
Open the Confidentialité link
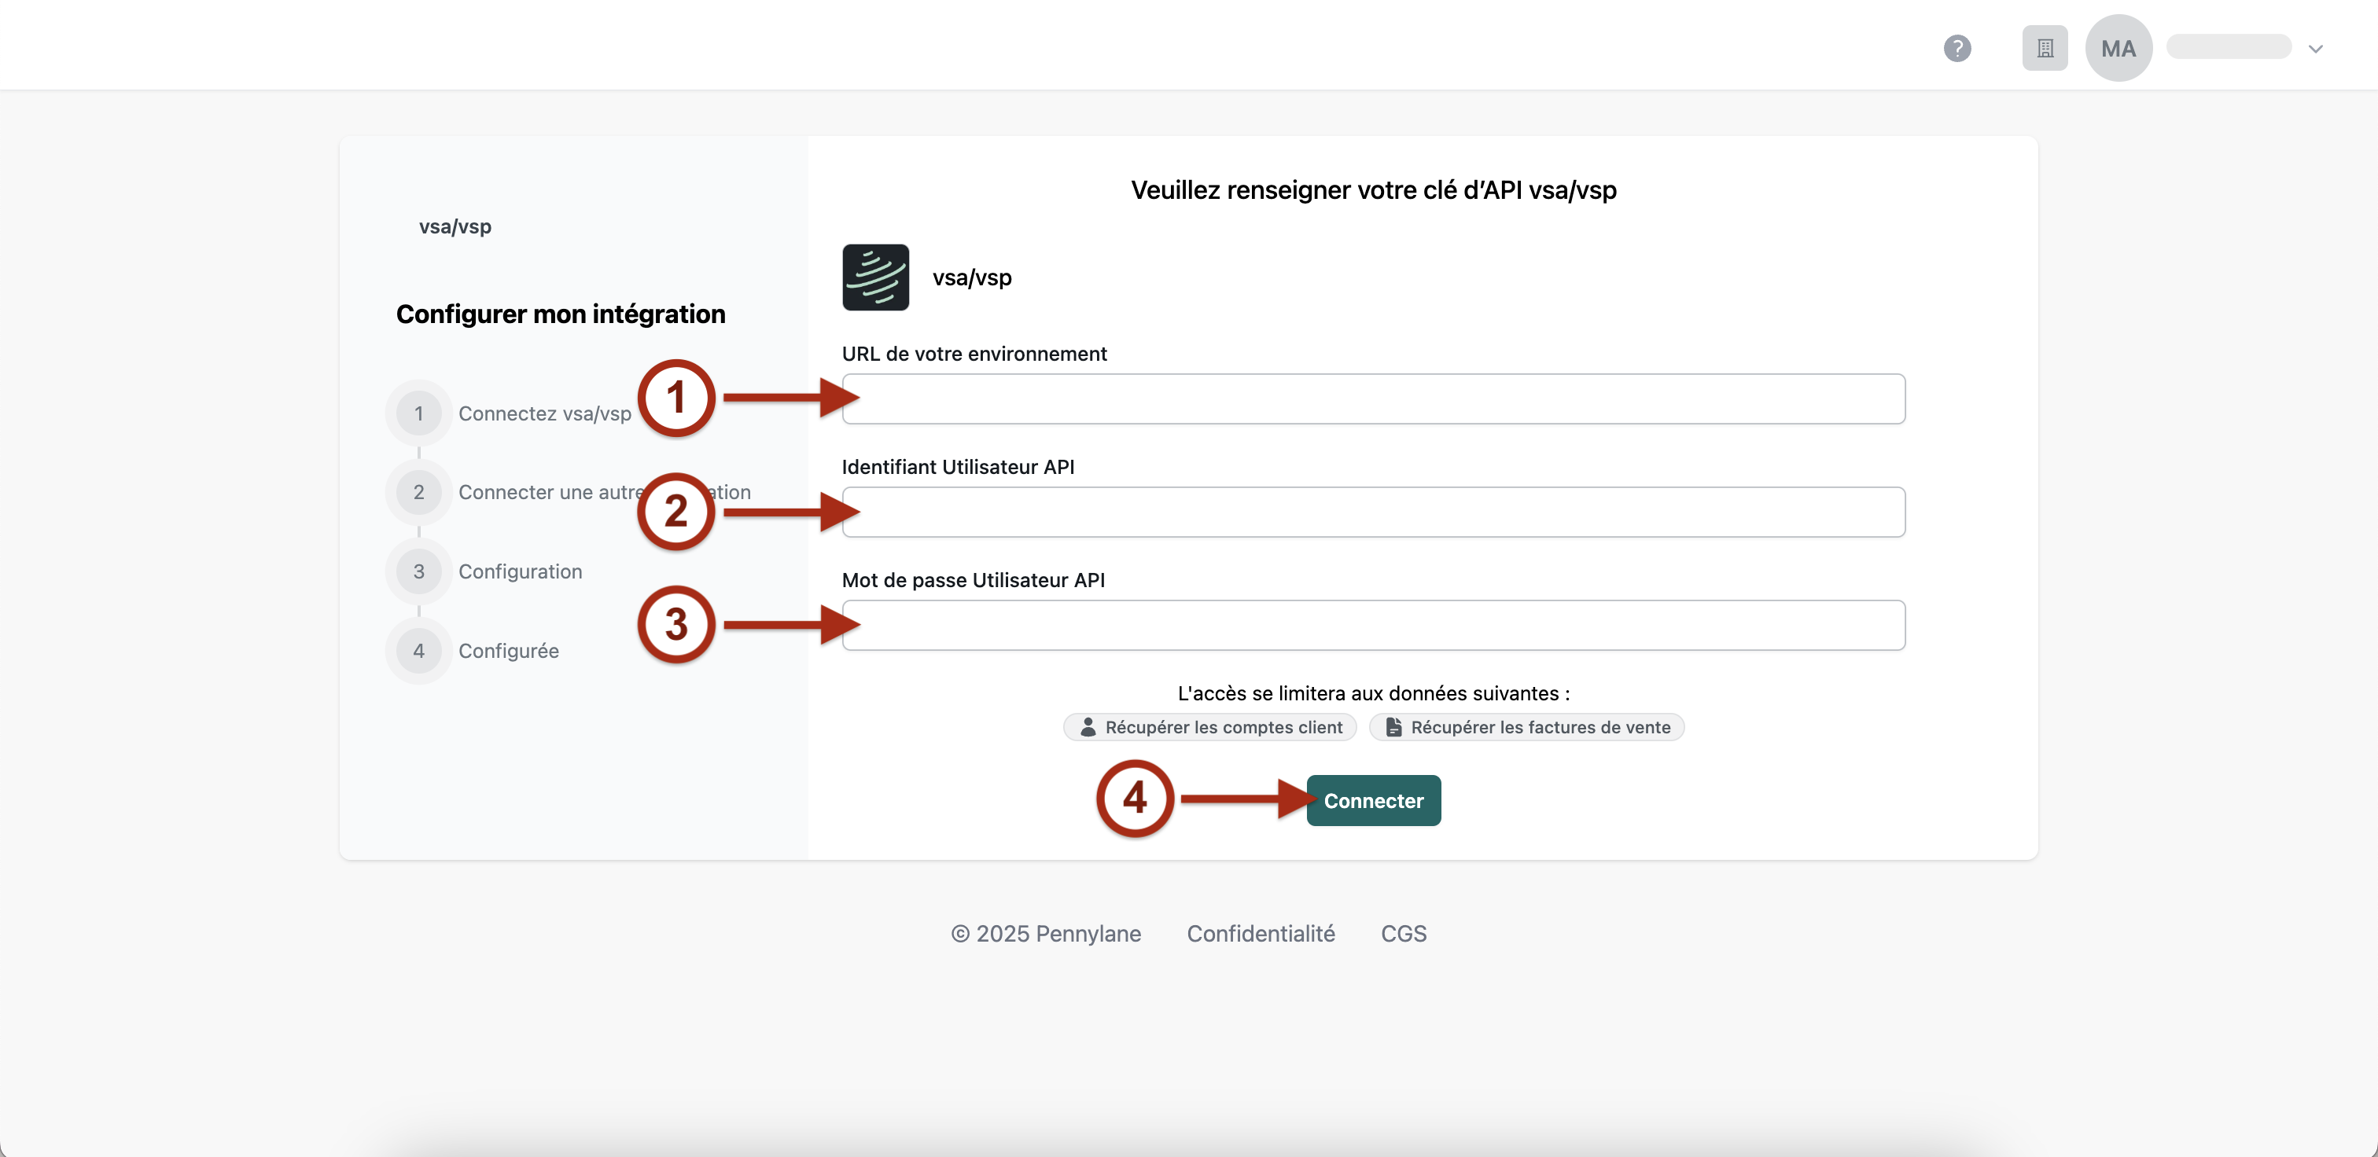[1260, 933]
